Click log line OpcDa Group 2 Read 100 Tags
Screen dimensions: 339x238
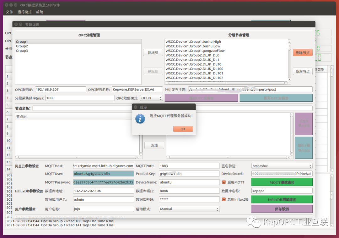[x=60, y=221]
